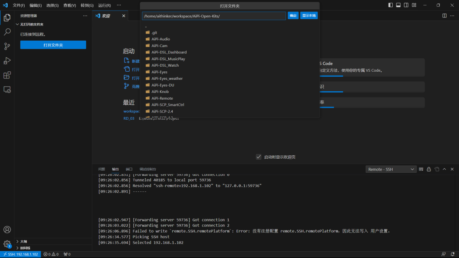Close the Welcome tab
Image resolution: width=459 pixels, height=258 pixels.
(124, 16)
